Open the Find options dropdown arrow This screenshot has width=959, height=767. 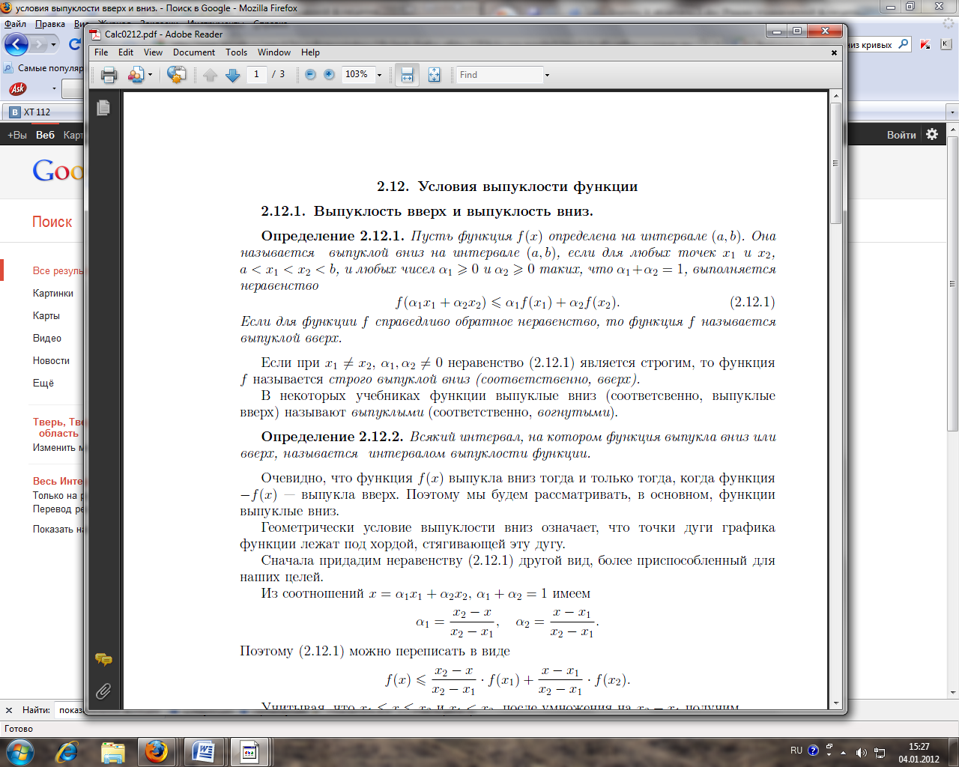click(547, 75)
